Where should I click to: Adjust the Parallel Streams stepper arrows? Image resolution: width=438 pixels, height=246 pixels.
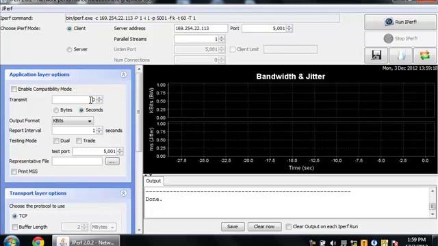(x=222, y=39)
